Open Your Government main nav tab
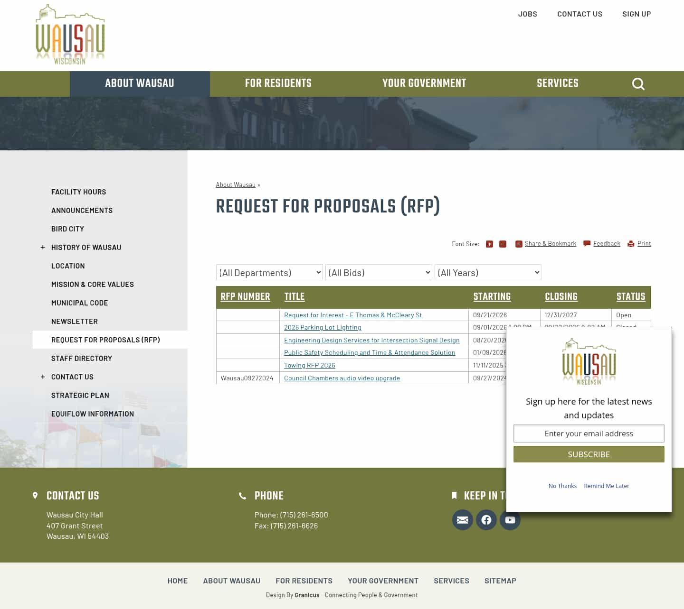The image size is (684, 609). point(424,83)
